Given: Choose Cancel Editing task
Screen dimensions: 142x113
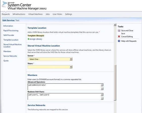Looking at the screenshot, I should click(x=127, y=36).
